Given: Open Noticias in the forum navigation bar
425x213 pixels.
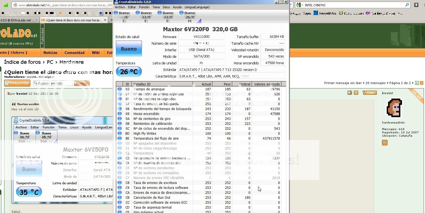Looking at the screenshot, I should pos(51,53).
